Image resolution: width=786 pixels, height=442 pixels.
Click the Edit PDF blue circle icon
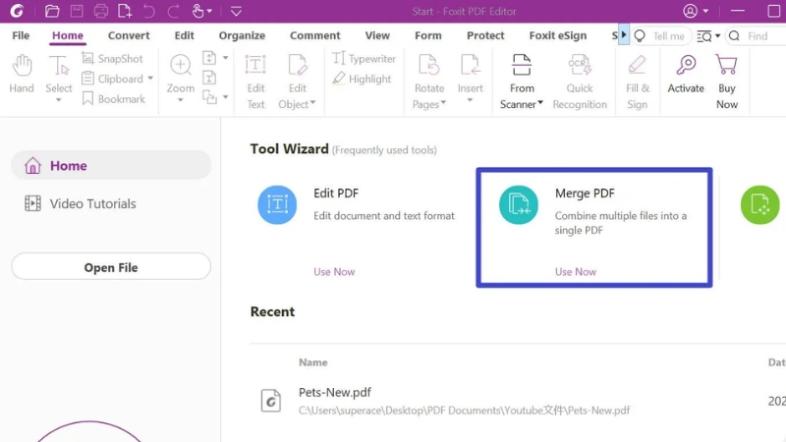pos(277,204)
